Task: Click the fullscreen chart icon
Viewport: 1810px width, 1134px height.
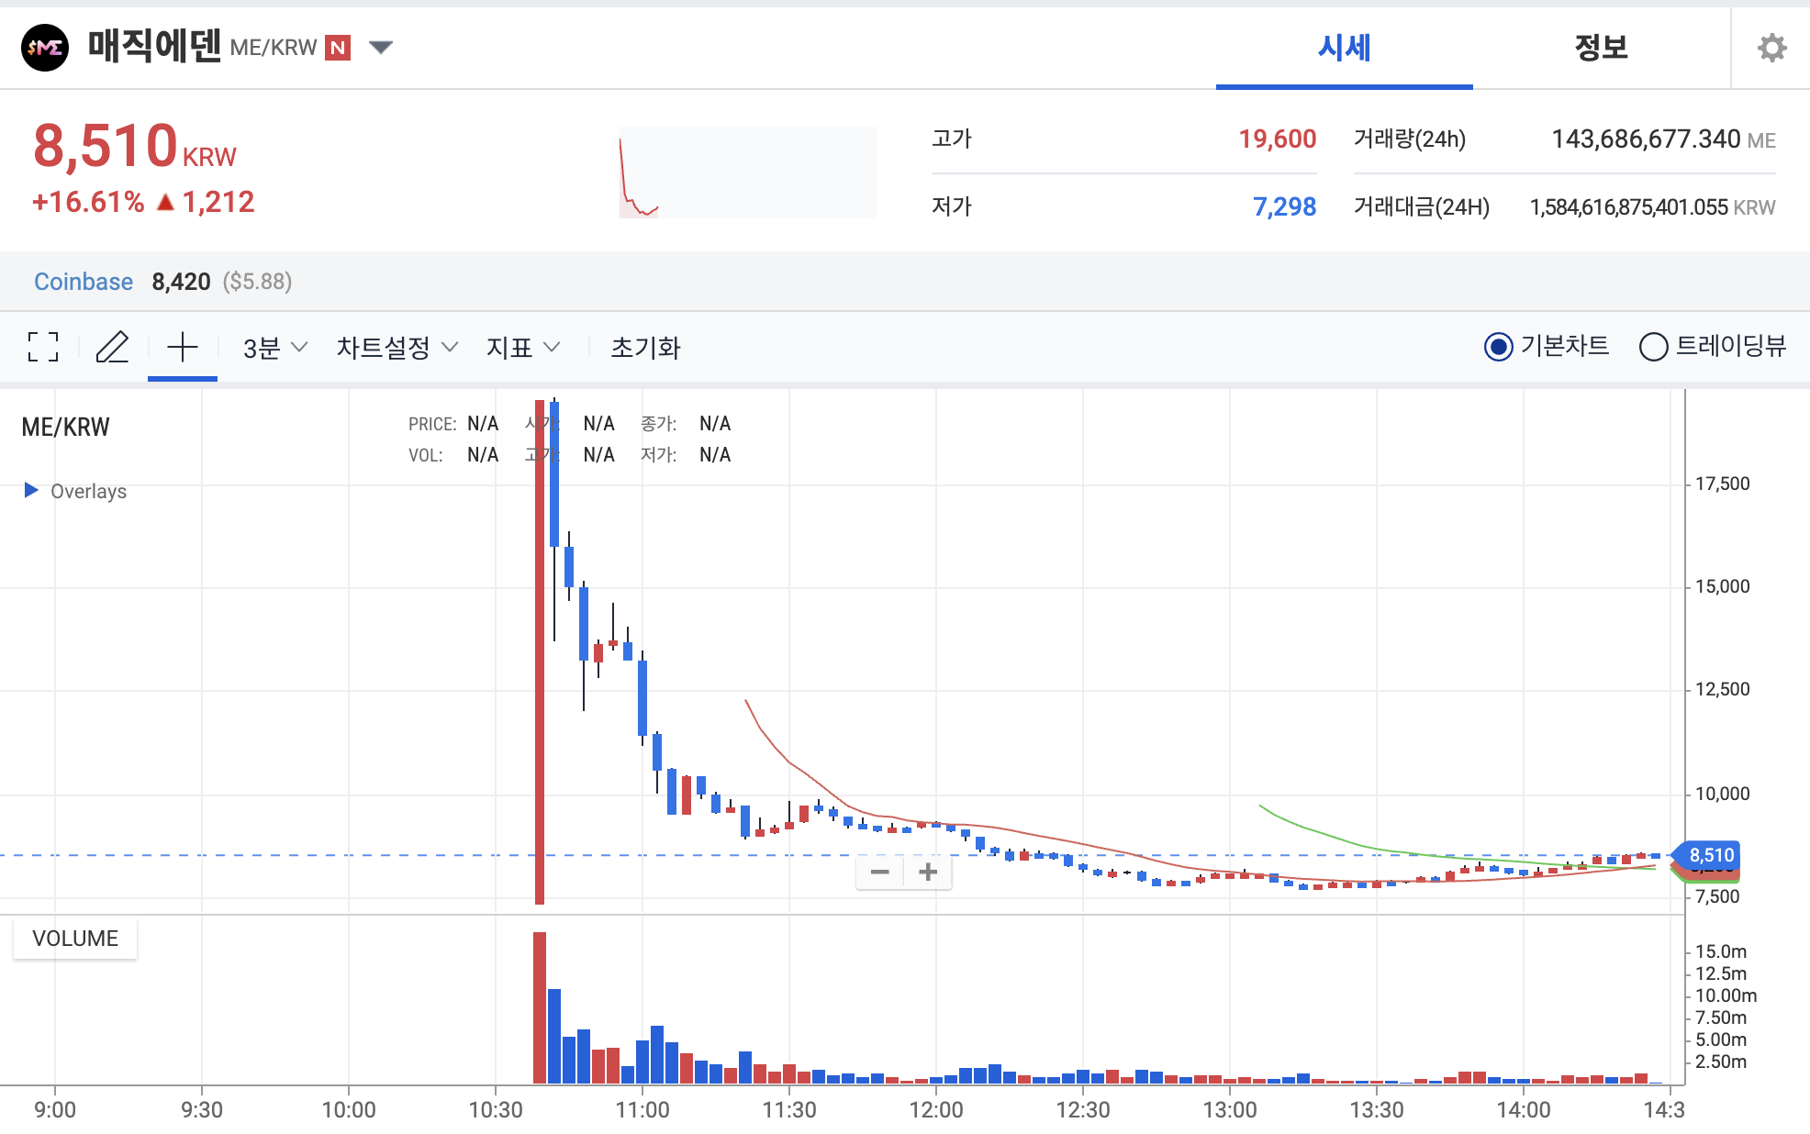Action: click(x=43, y=347)
